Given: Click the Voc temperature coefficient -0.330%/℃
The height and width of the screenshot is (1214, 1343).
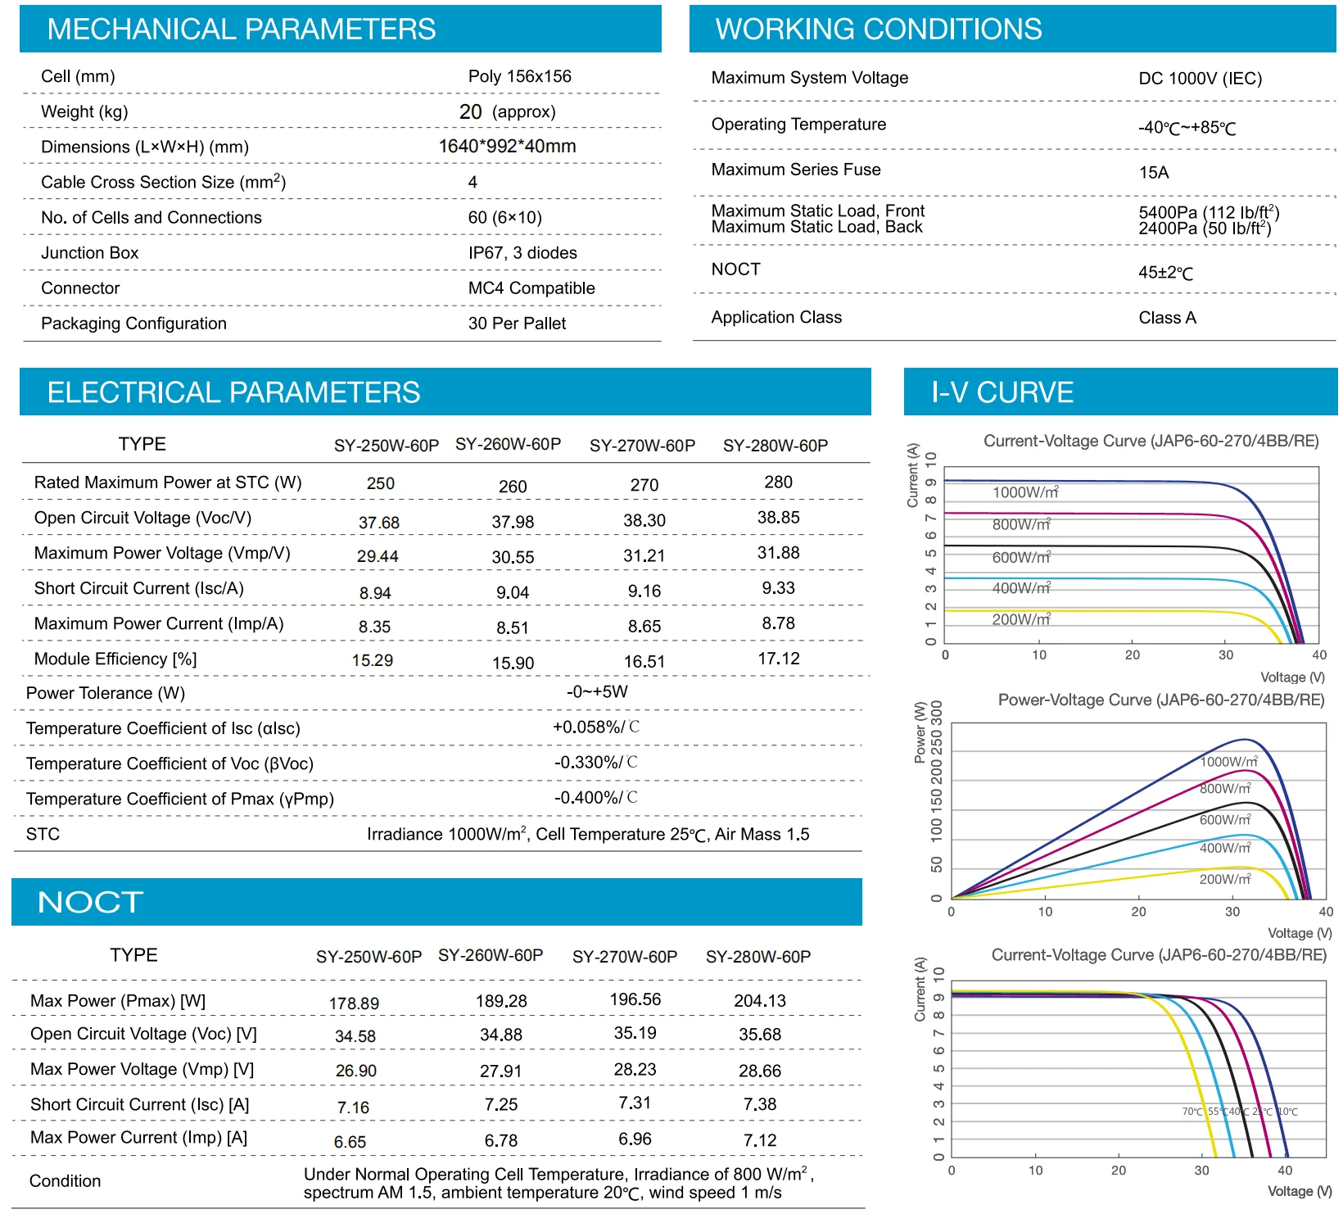Looking at the screenshot, I should (596, 763).
